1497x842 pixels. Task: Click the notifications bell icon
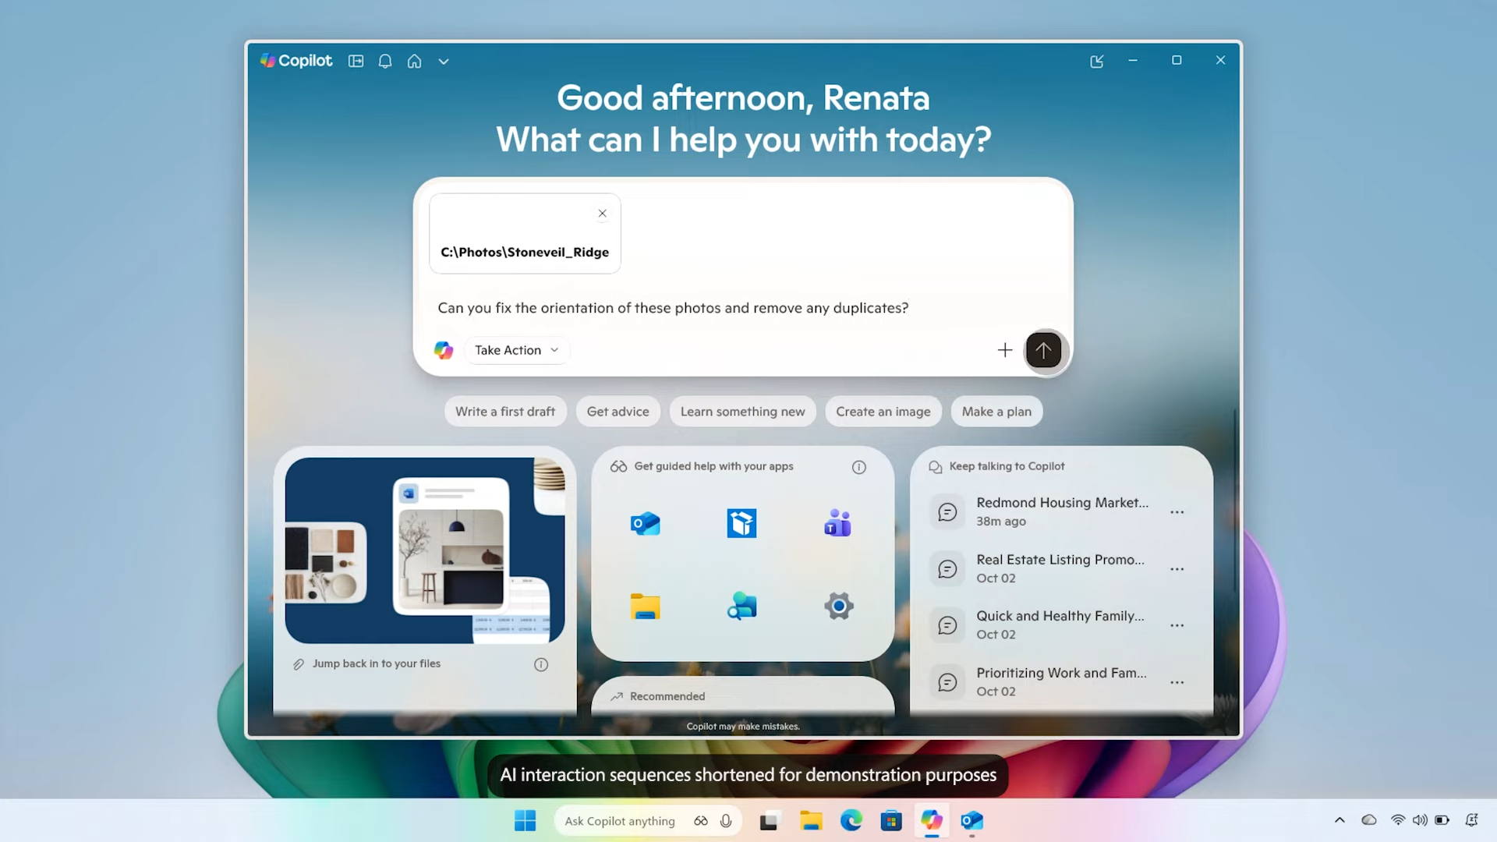tap(385, 61)
